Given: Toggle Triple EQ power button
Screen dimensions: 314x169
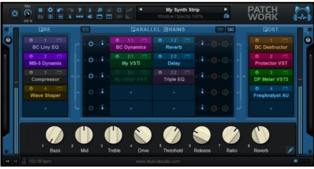Looking at the screenshot, I should tap(160, 72).
